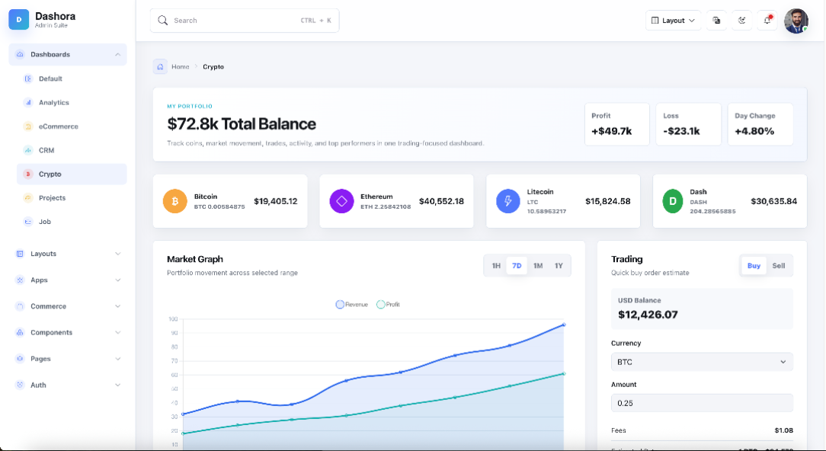The image size is (826, 451).
Task: Expand the Auth menu chevron
Action: (x=117, y=385)
